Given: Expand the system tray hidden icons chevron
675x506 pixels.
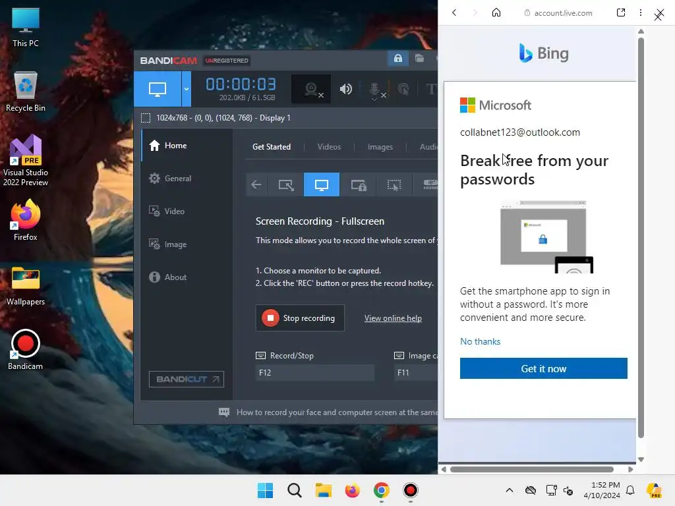Looking at the screenshot, I should [510, 490].
